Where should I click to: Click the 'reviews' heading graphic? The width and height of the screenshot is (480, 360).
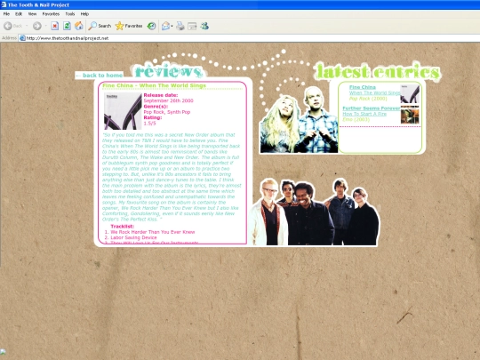pos(168,71)
